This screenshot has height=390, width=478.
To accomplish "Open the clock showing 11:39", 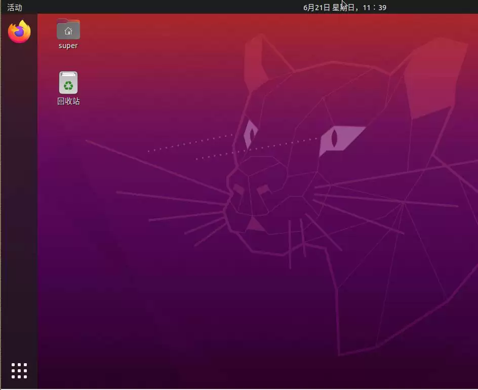I will 375,7.
